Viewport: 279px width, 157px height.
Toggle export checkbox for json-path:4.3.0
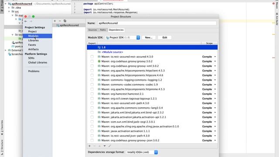click(x=92, y=136)
